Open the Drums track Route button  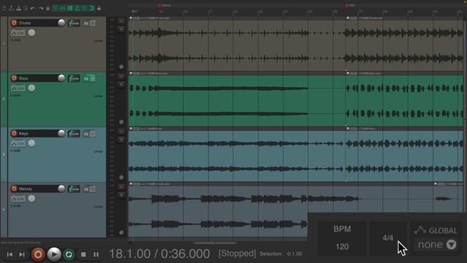click(x=74, y=23)
